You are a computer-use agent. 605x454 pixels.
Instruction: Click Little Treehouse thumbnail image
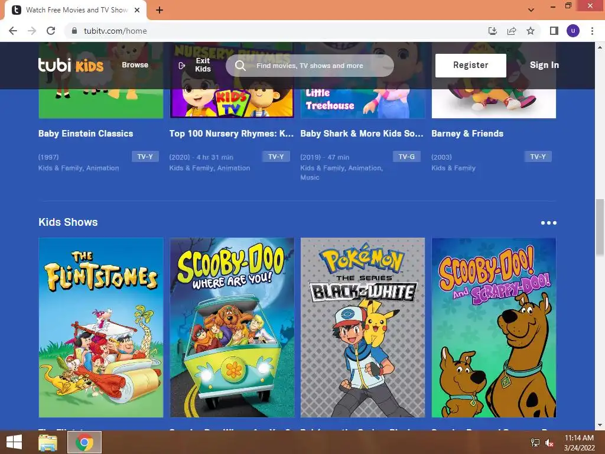[x=363, y=103]
